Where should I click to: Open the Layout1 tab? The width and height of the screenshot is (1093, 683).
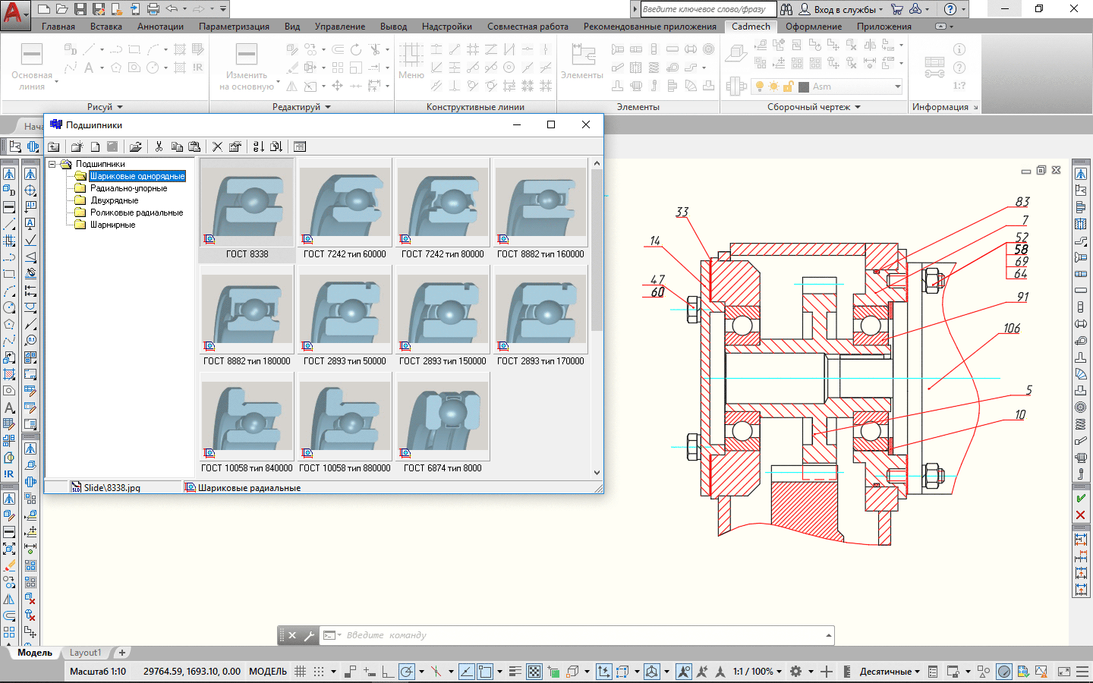point(85,653)
